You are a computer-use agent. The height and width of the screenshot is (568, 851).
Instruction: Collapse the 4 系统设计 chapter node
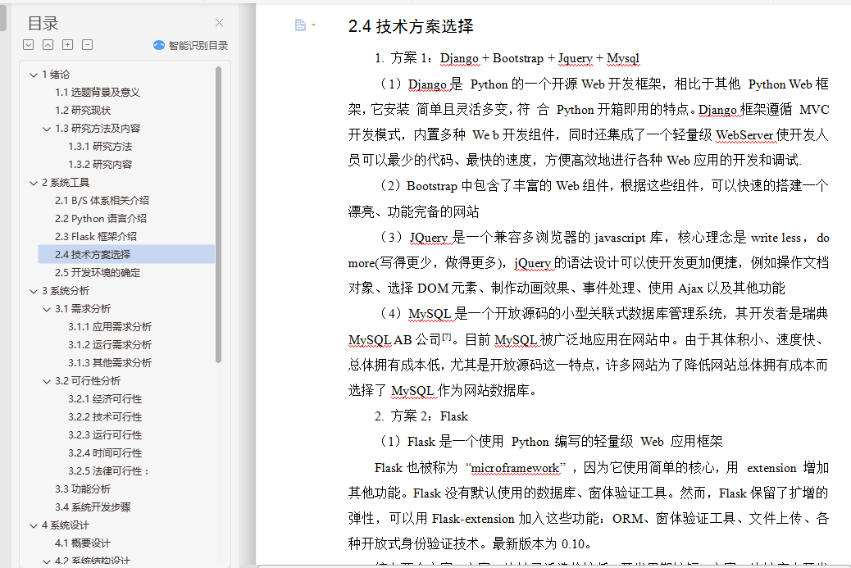(x=34, y=525)
